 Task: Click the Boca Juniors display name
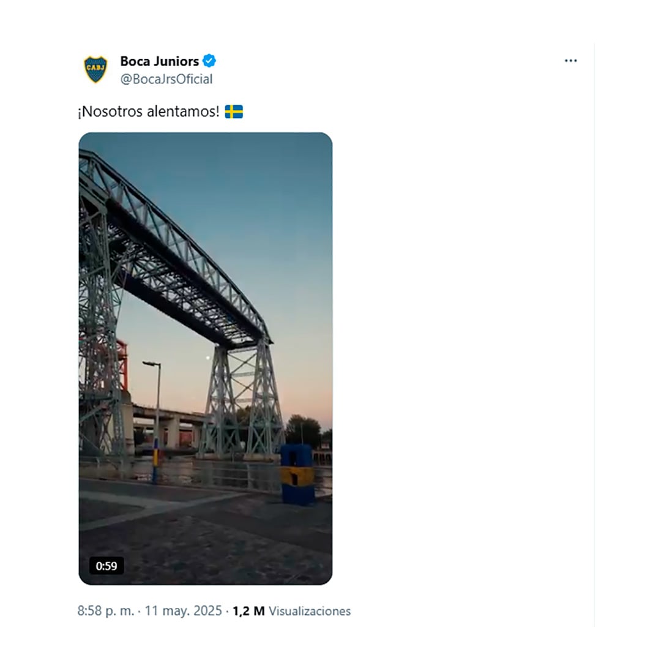(x=159, y=61)
